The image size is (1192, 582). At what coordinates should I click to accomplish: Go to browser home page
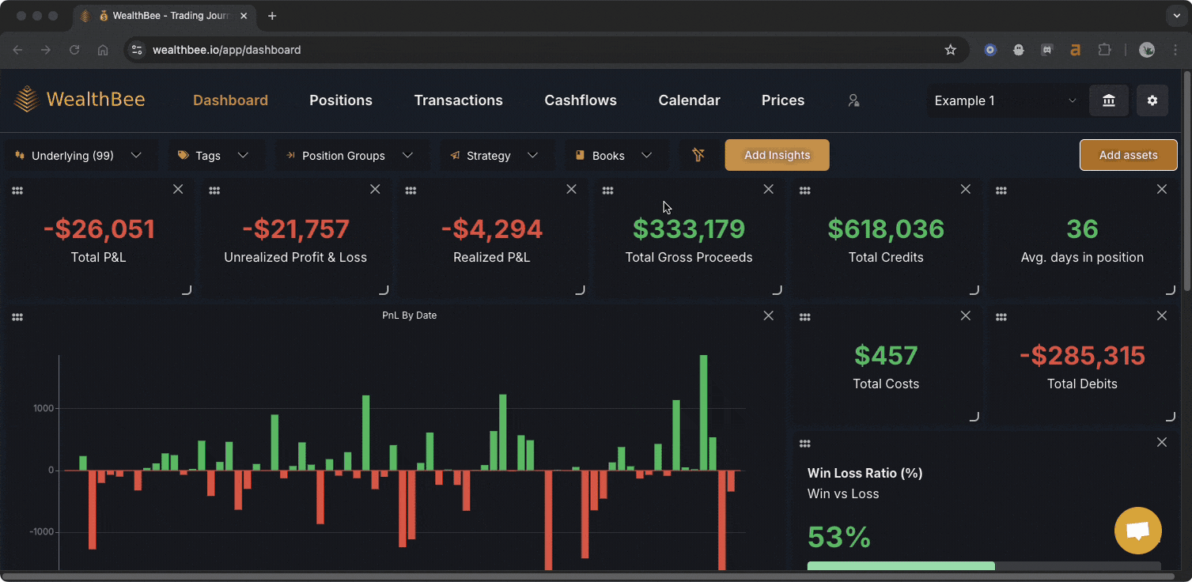point(103,50)
